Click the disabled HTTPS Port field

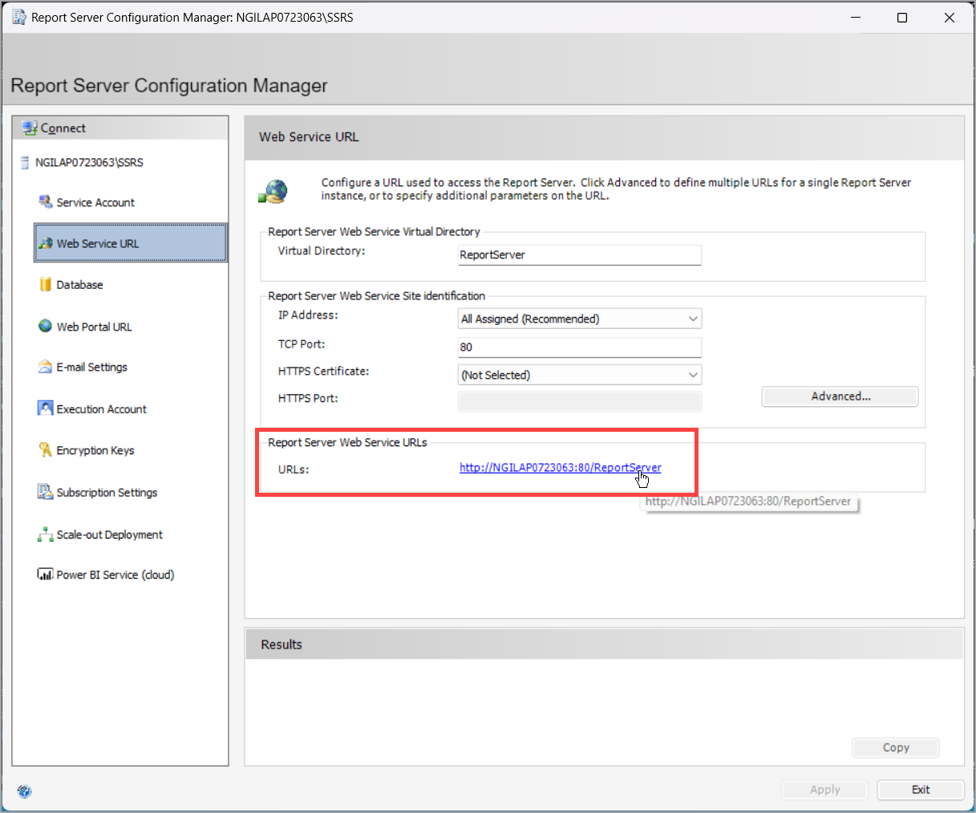click(580, 401)
